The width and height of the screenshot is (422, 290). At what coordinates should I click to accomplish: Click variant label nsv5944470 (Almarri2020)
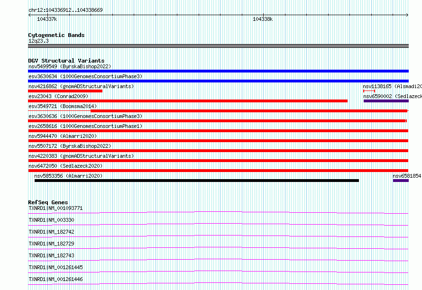(x=63, y=136)
